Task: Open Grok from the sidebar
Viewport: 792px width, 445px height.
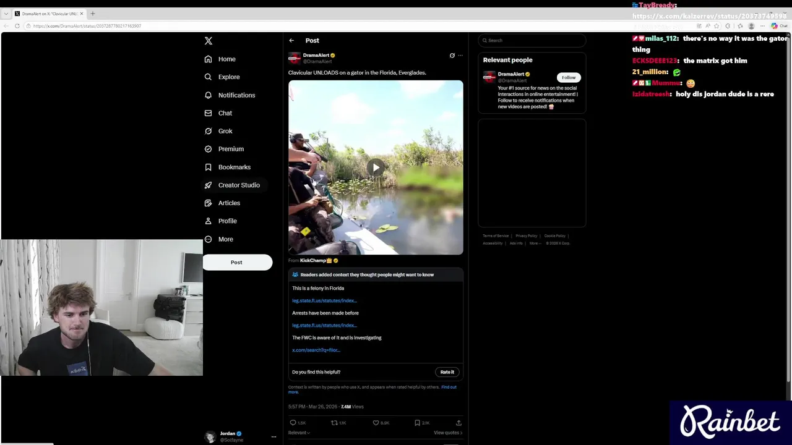Action: [218, 131]
